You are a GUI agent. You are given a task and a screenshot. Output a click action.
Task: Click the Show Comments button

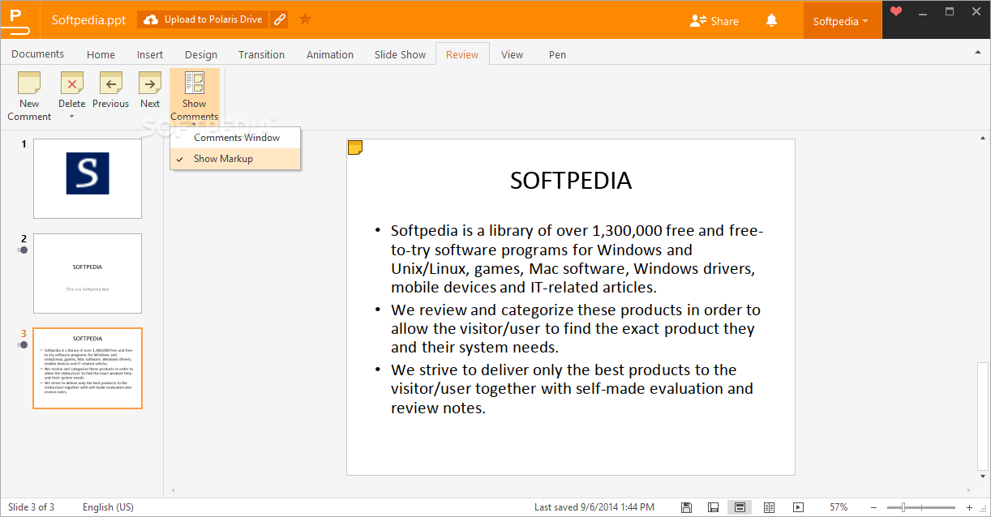[195, 96]
